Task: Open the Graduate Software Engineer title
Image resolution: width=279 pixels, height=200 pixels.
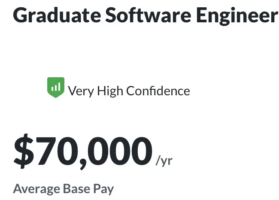Action: pos(146,15)
